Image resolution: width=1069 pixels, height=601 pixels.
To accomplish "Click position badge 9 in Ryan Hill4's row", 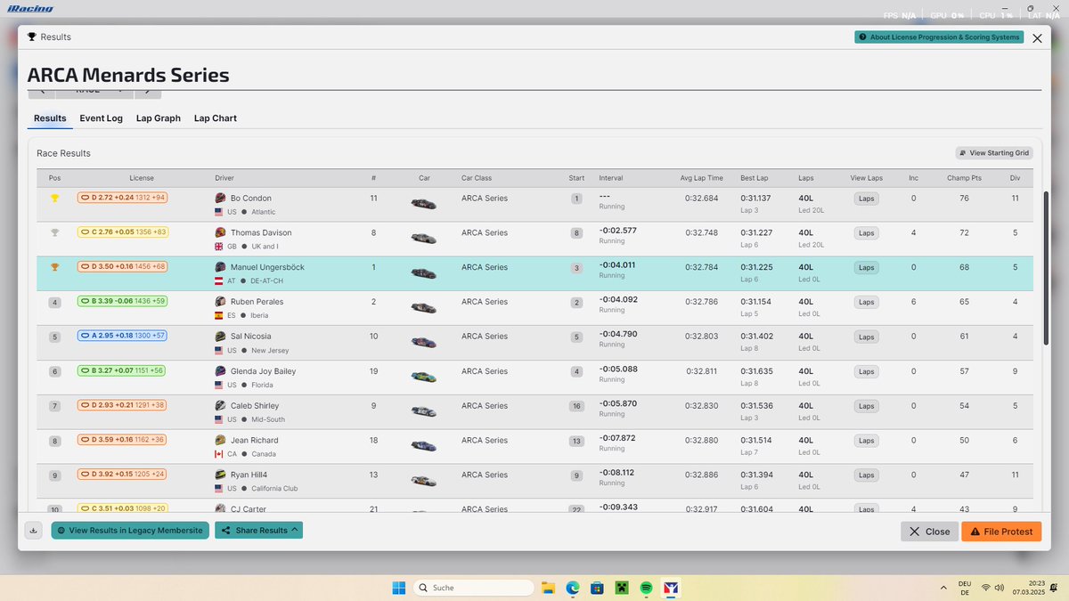I will [x=54, y=476].
